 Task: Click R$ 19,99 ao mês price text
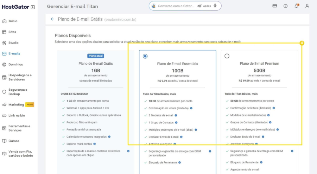(x=259, y=80)
